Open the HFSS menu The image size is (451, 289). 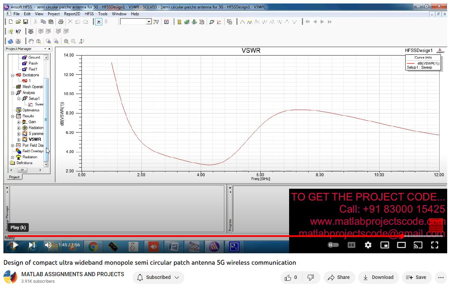pos(89,14)
